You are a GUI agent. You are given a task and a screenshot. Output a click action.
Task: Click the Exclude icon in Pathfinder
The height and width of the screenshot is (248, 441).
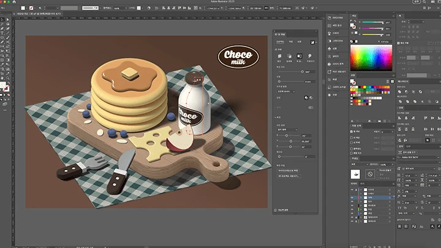[x=420, y=92]
